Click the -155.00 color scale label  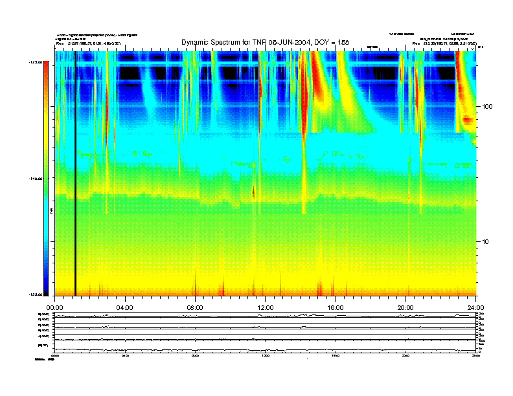36,294
